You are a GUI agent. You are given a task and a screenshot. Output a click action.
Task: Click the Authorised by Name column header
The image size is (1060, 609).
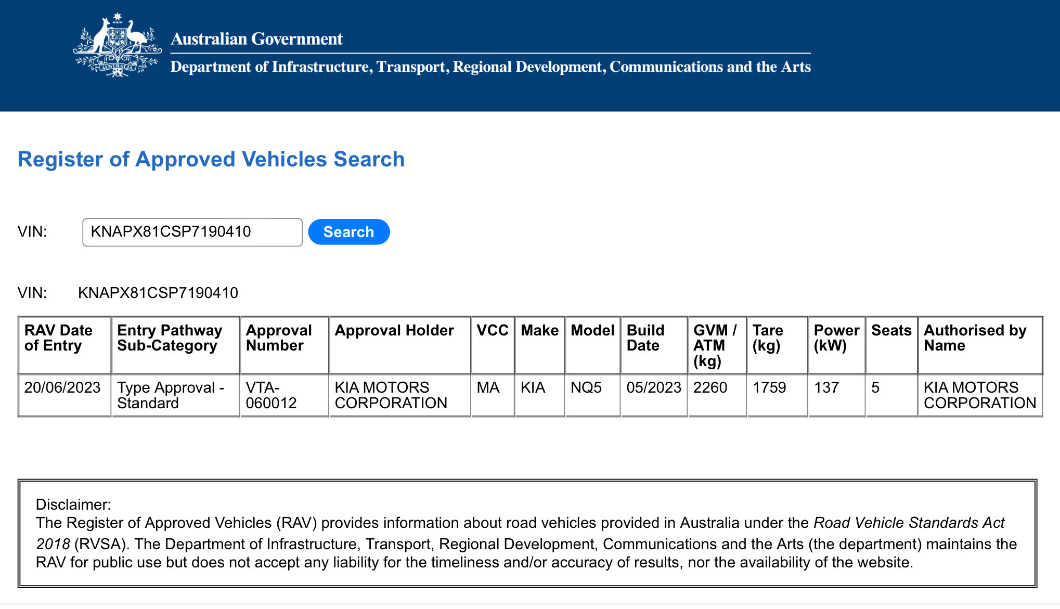click(x=975, y=338)
